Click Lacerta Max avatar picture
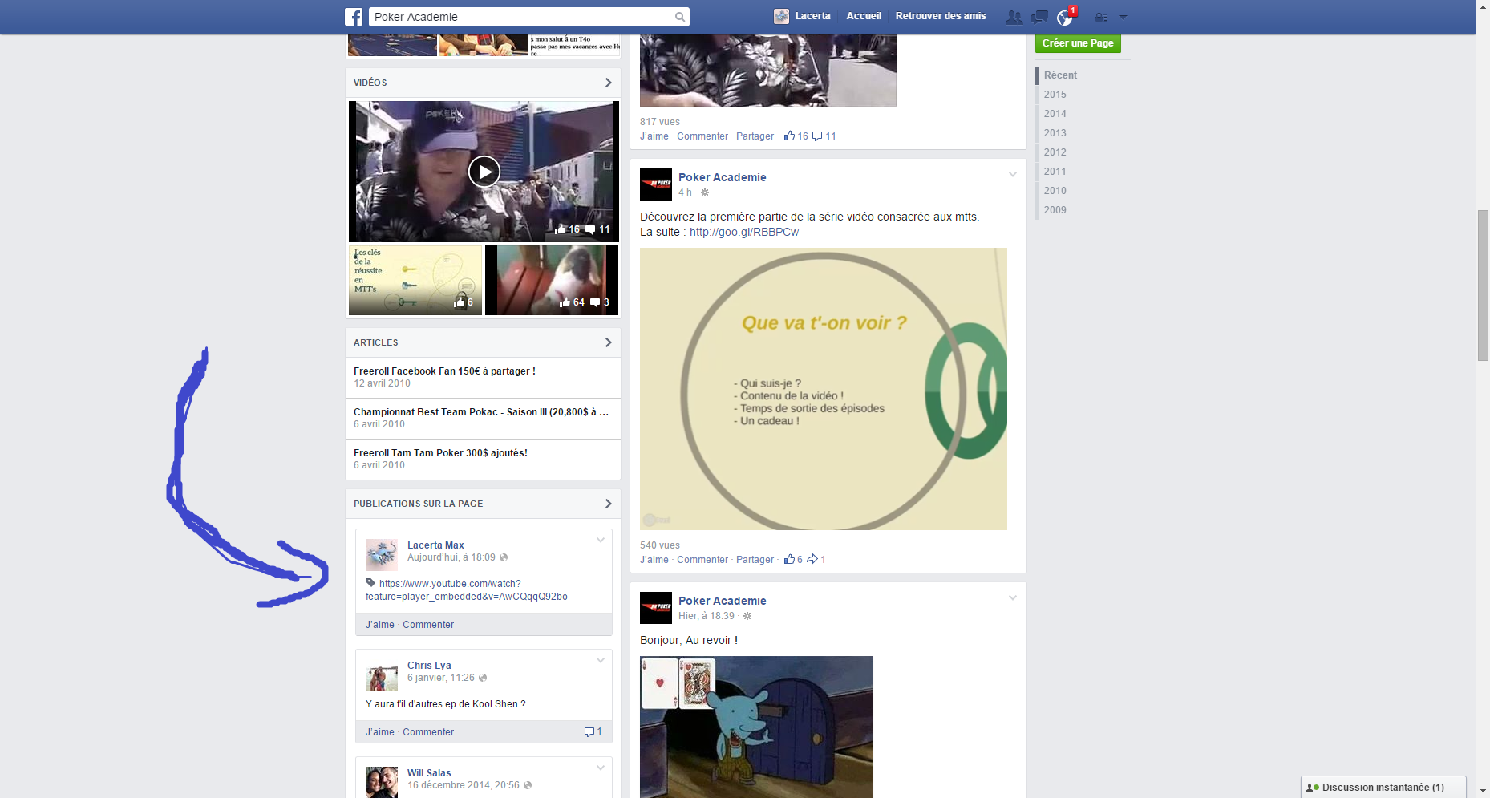This screenshot has width=1490, height=798. coord(382,555)
